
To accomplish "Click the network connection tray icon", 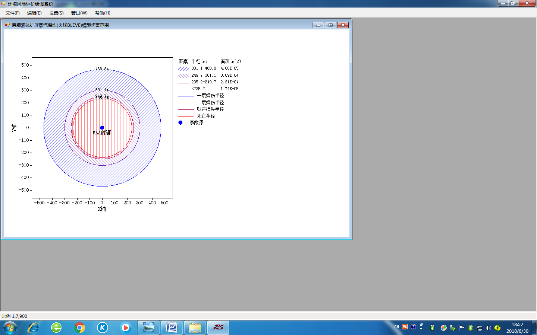I will 480,328.
